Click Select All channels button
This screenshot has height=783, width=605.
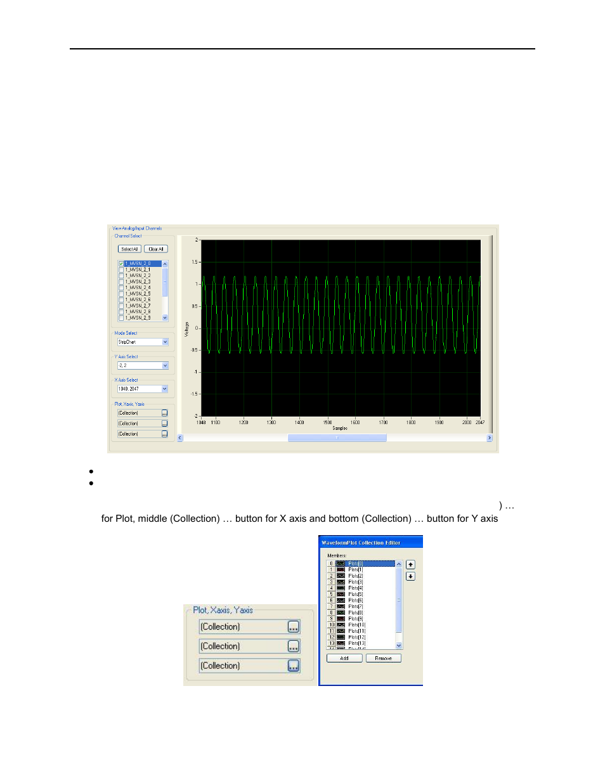click(129, 249)
